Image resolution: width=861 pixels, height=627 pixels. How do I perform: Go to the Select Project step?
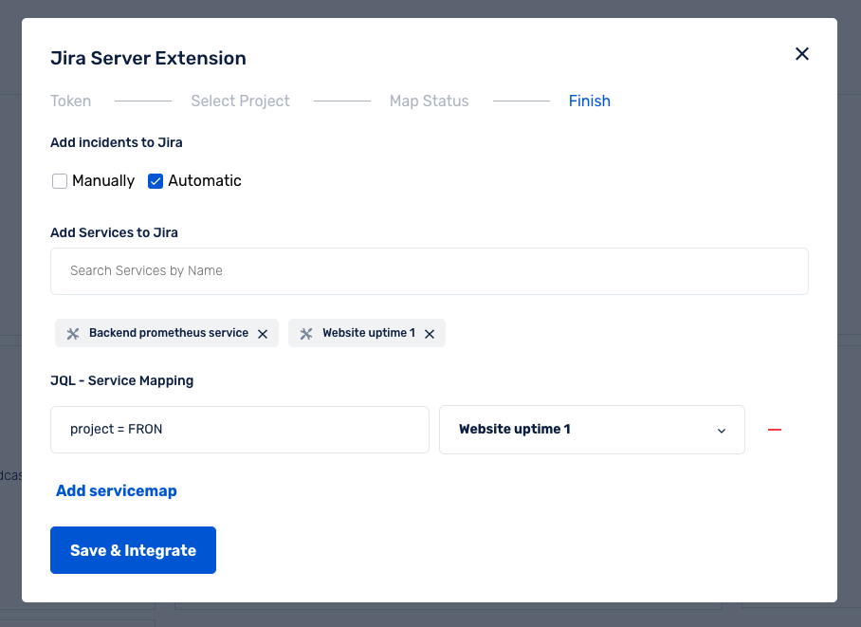coord(240,101)
